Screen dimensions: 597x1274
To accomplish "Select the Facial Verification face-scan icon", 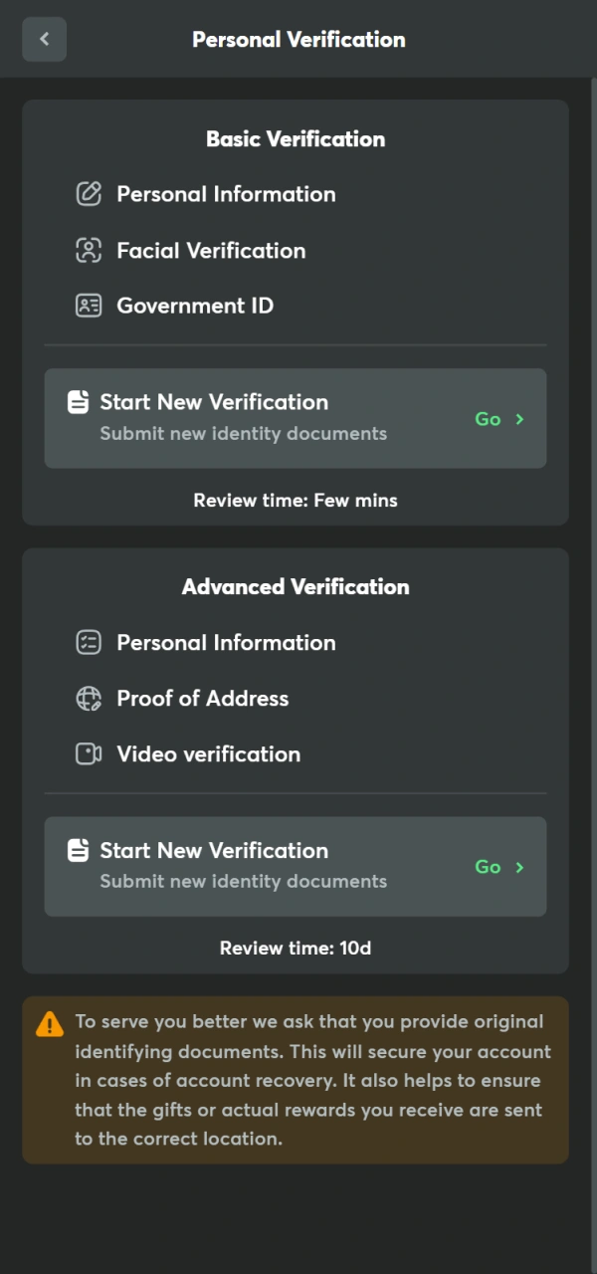I will tap(89, 250).
